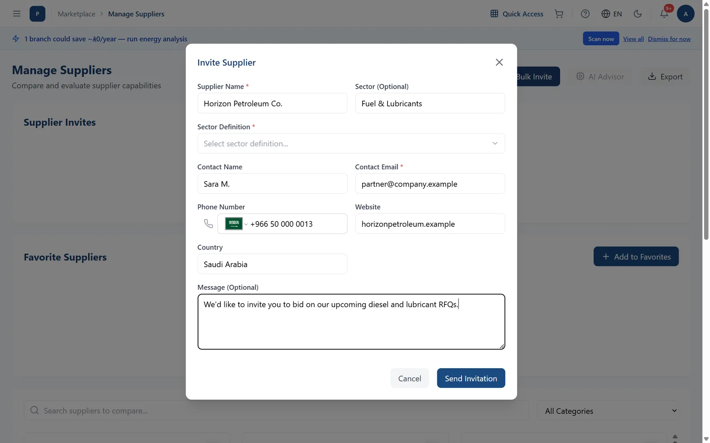This screenshot has width=710, height=443.
Task: Switch language via the EN globe
Action: (x=611, y=14)
